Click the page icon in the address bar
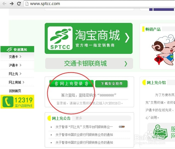The width and height of the screenshot is (175, 149). [27, 4]
